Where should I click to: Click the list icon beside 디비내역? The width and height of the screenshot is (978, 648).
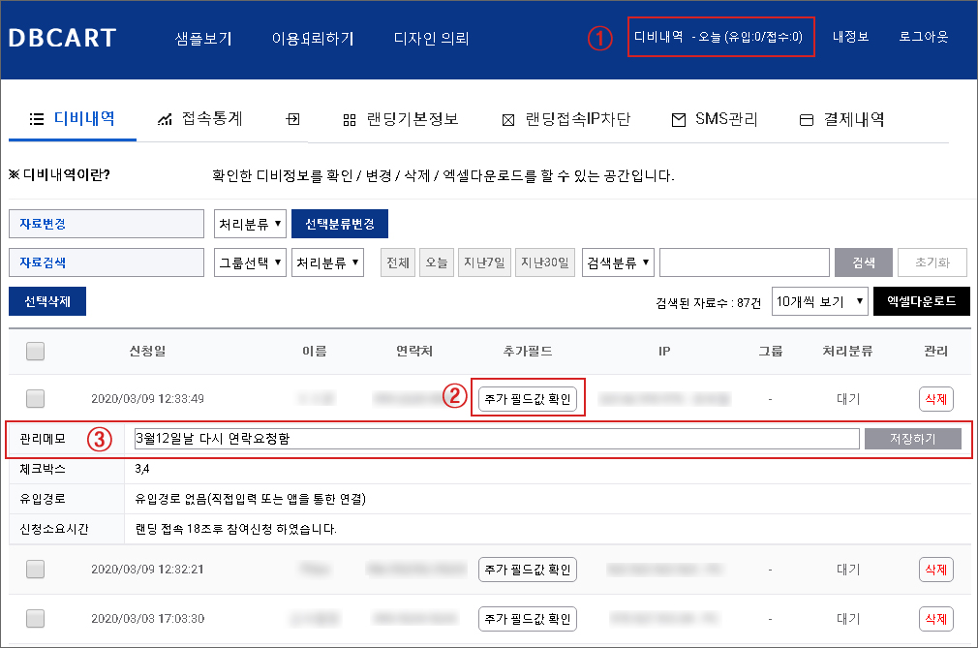point(37,119)
